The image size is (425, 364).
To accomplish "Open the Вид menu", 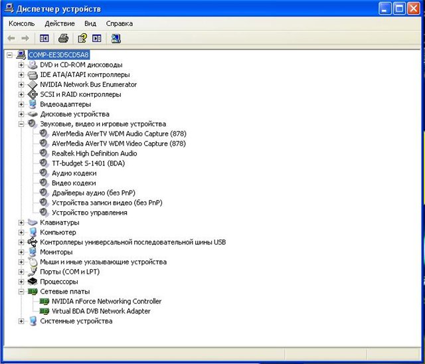I will 90,23.
